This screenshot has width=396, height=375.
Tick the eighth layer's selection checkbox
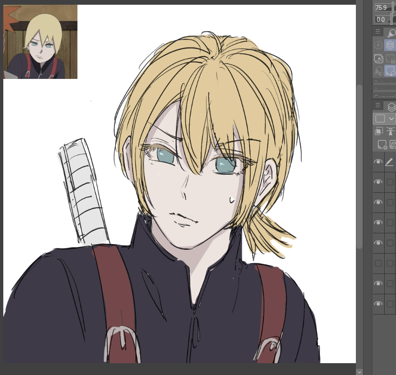[x=390, y=304]
